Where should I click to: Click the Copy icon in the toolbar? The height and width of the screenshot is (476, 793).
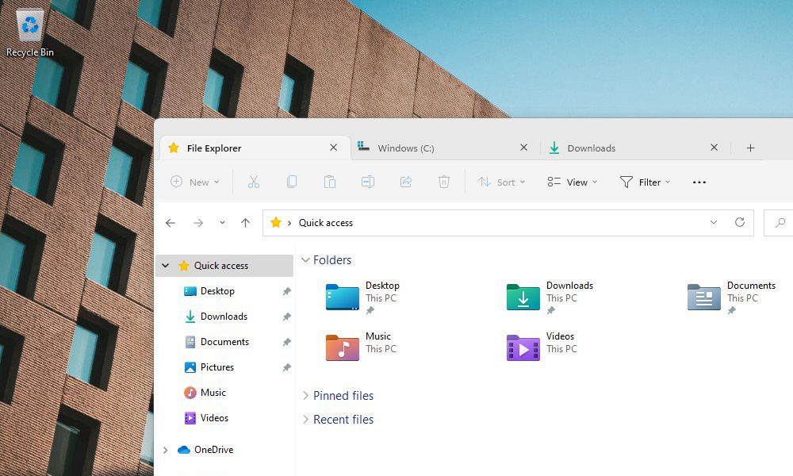(x=292, y=182)
